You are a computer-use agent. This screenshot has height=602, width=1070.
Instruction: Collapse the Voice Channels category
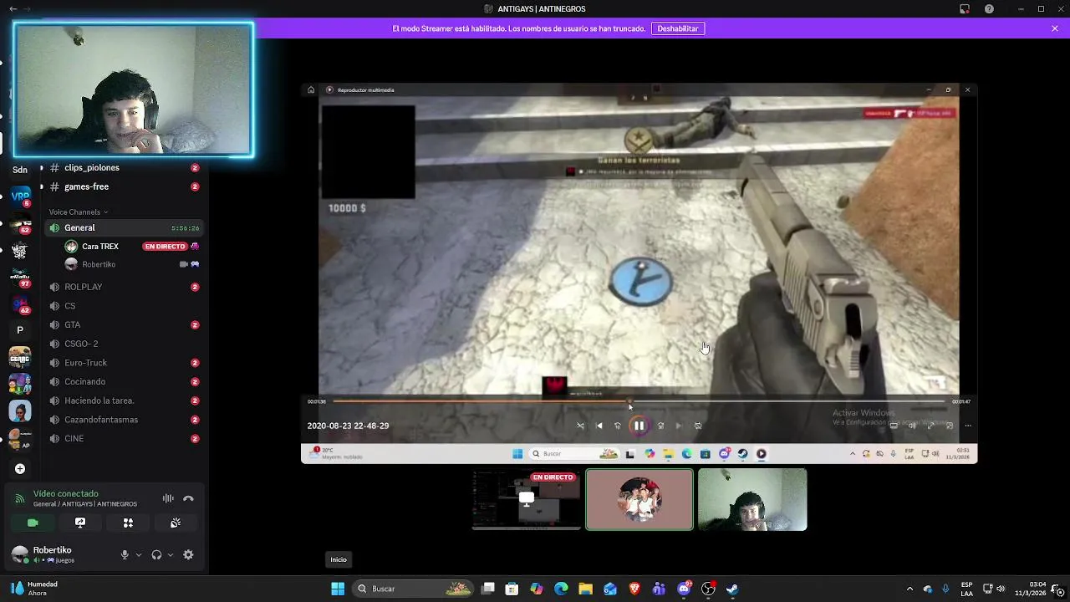tap(78, 212)
